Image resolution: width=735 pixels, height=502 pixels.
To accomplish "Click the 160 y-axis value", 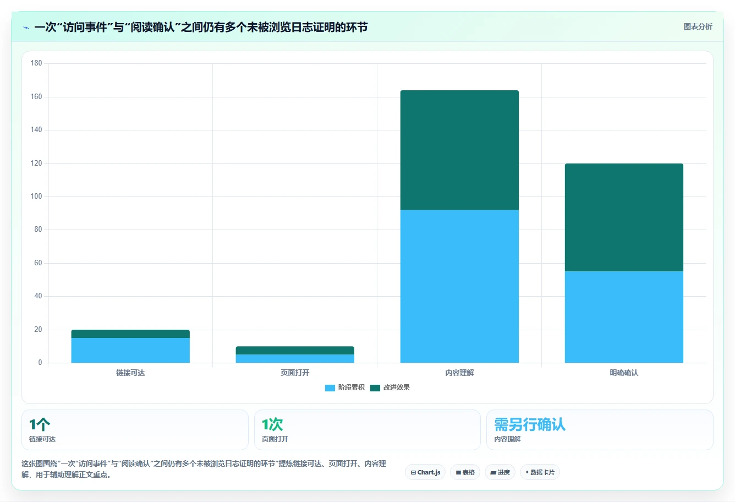I will click(36, 97).
